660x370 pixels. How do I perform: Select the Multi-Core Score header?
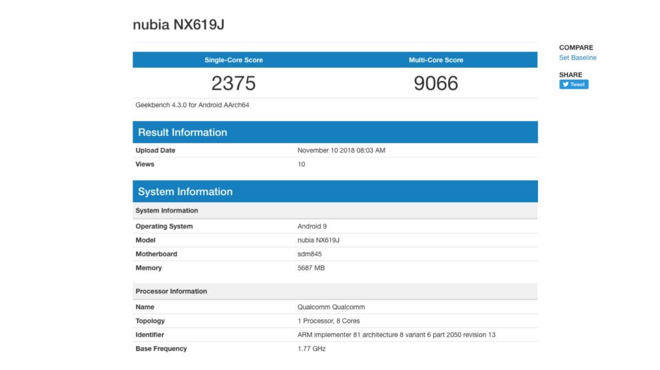(436, 60)
